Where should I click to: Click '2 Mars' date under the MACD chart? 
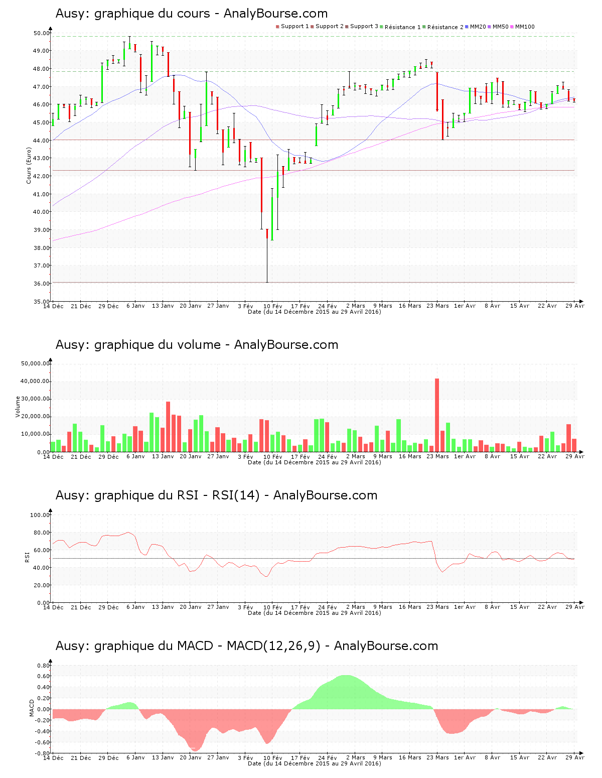tap(356, 758)
